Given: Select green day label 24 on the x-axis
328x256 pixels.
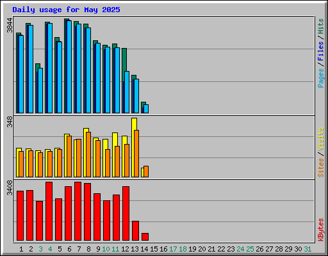Looking at the screenshot, I should 240,249.
